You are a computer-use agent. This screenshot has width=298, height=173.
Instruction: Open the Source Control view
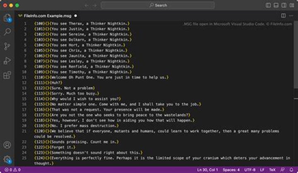7,46
